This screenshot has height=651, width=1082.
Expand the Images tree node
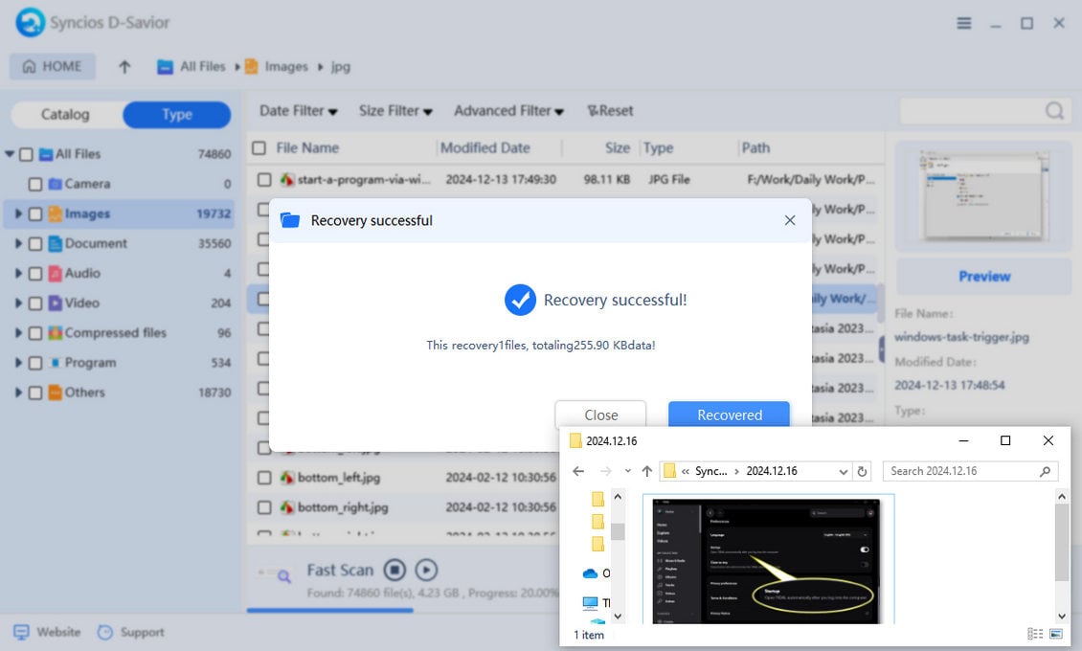[18, 213]
